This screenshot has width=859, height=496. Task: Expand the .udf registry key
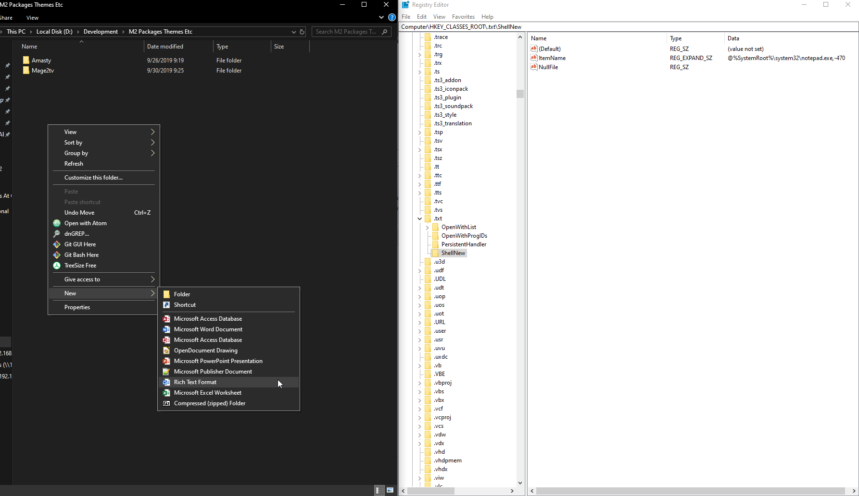(420, 270)
